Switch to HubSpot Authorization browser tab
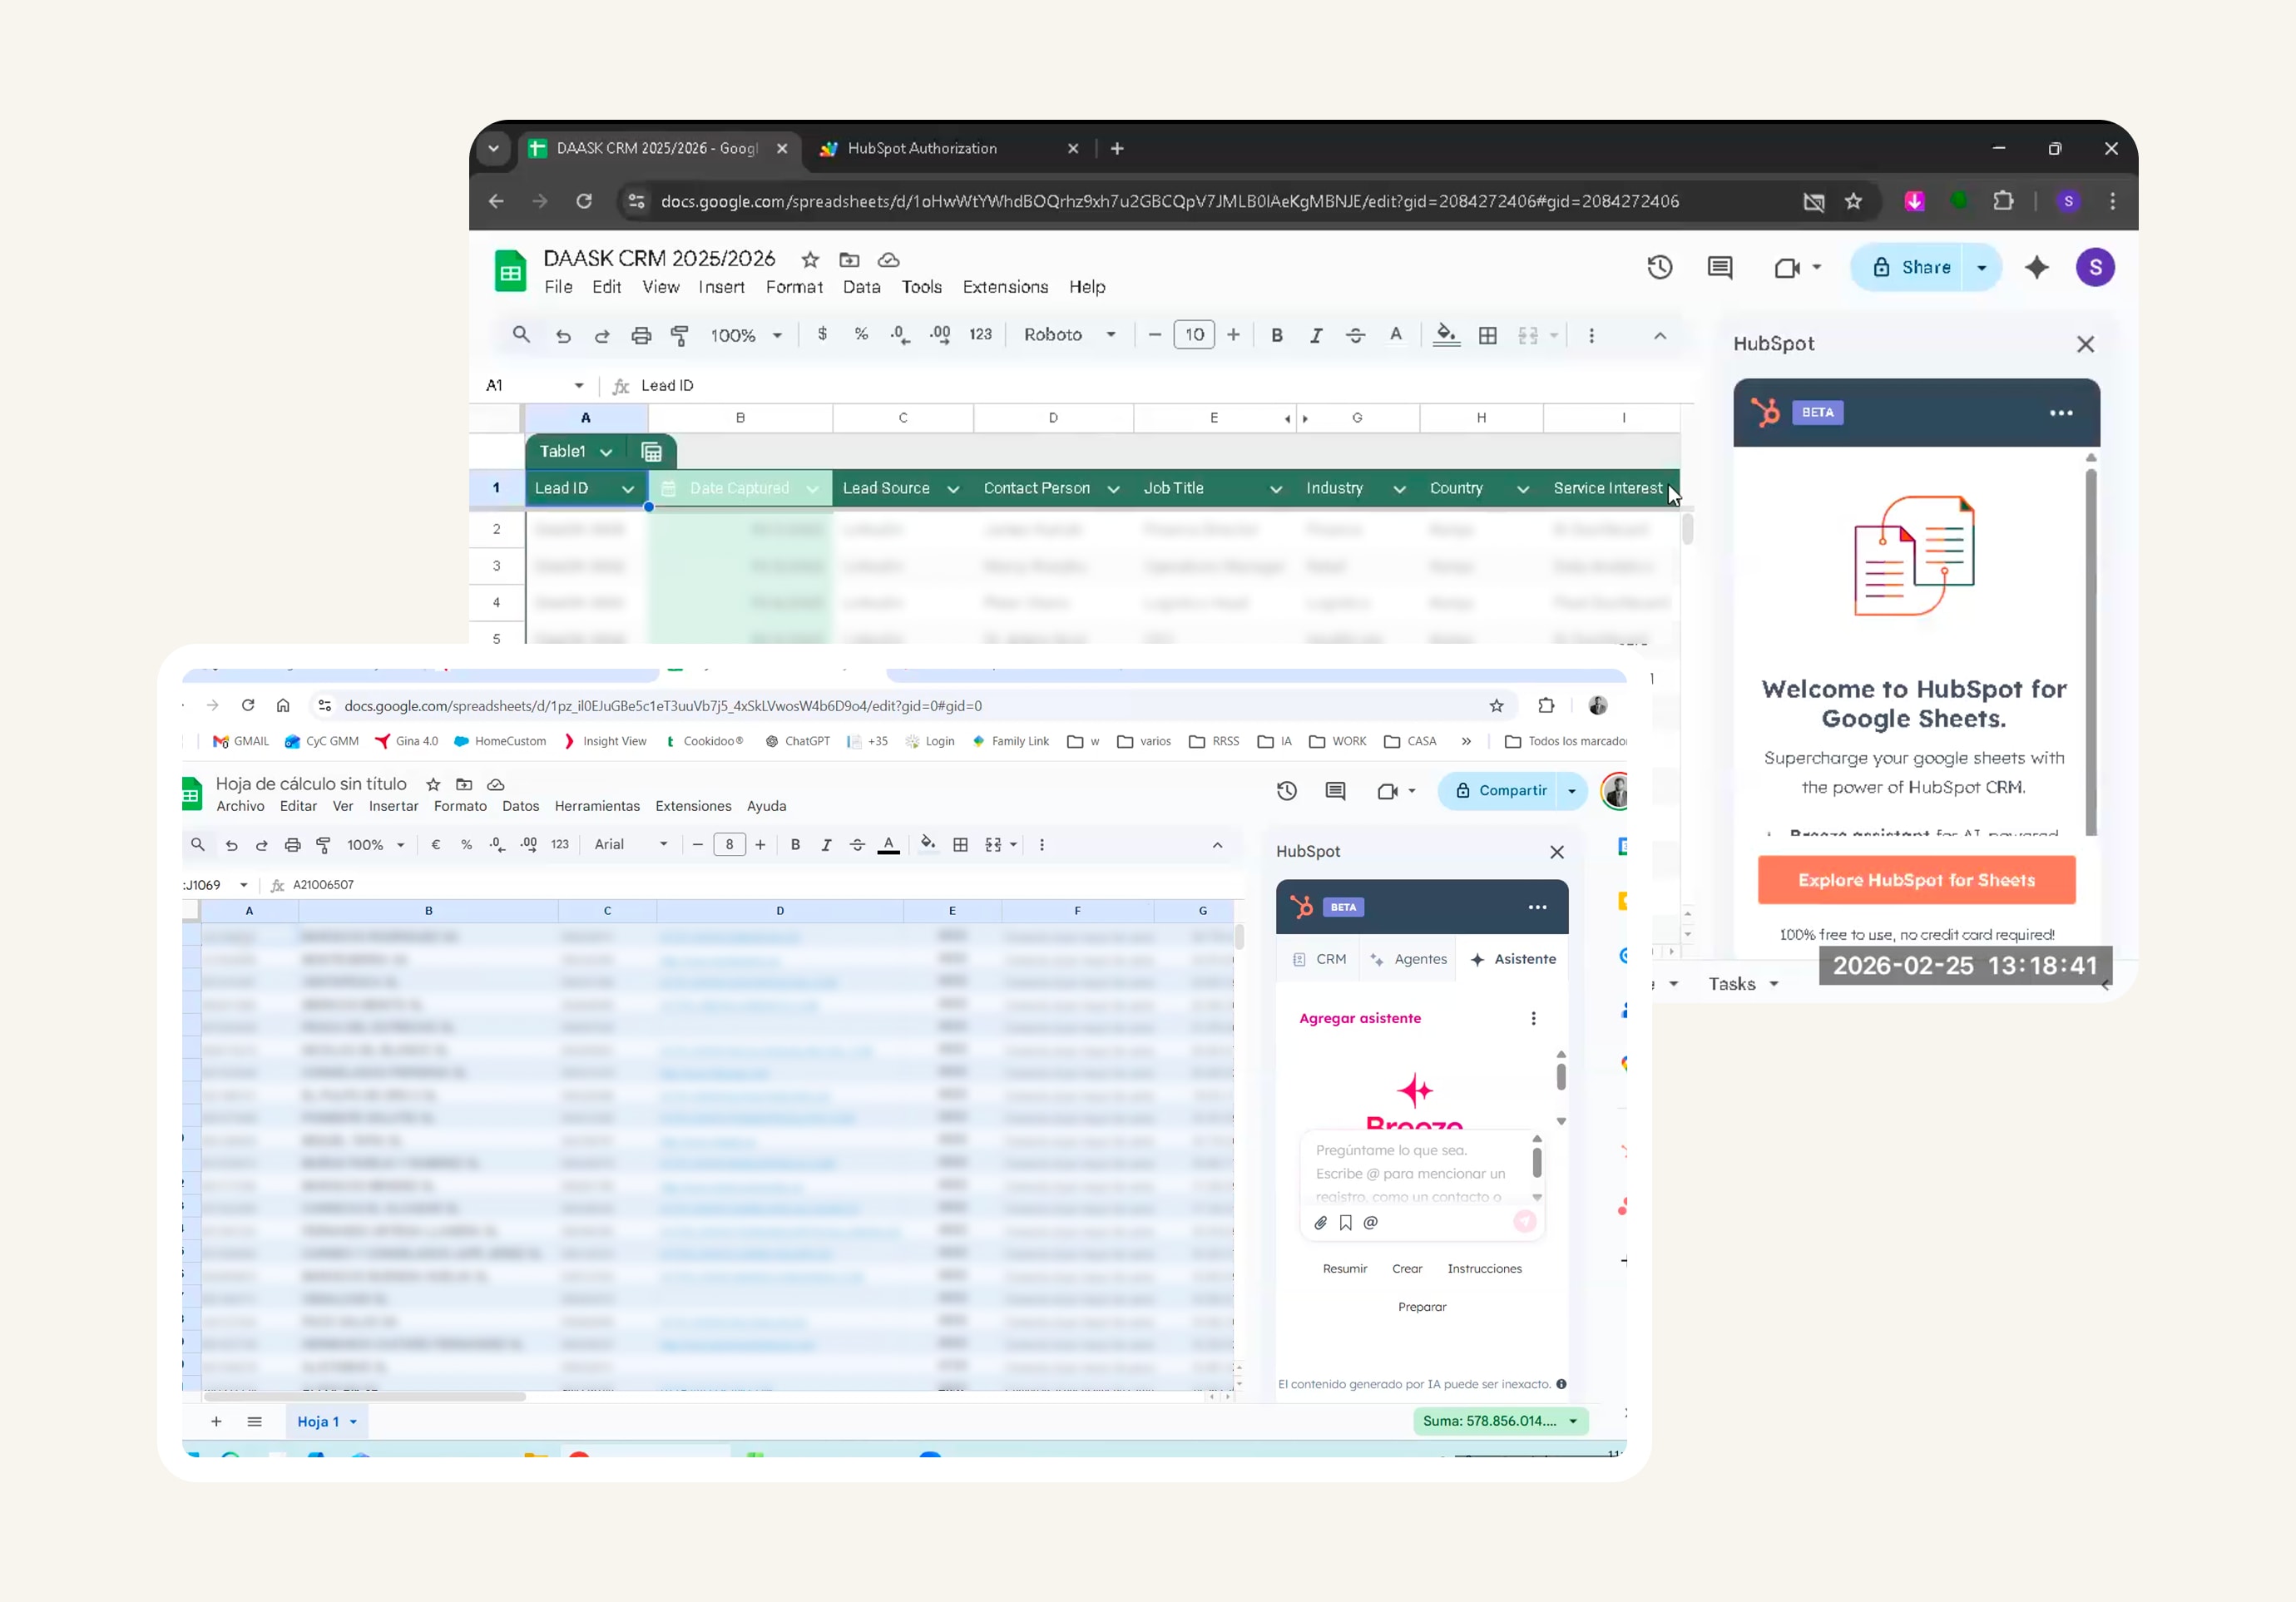Viewport: 2296px width, 1602px height. (x=945, y=148)
